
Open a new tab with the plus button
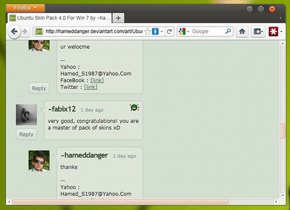coord(118,18)
